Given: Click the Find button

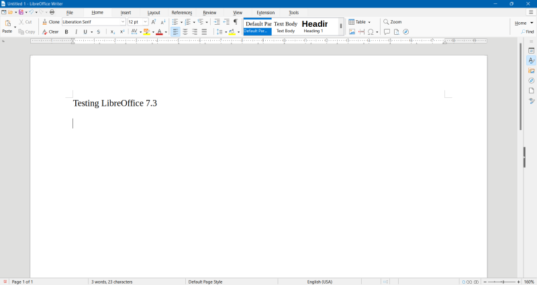Looking at the screenshot, I should pos(527,32).
